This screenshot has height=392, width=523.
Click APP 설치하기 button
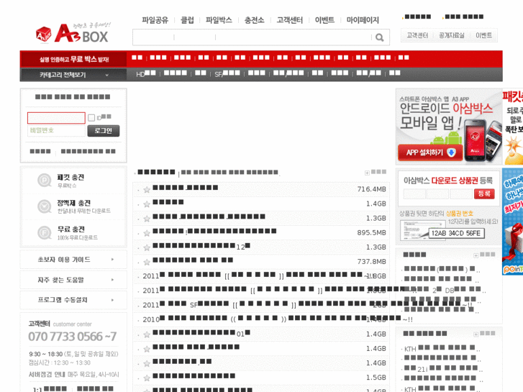(x=430, y=152)
